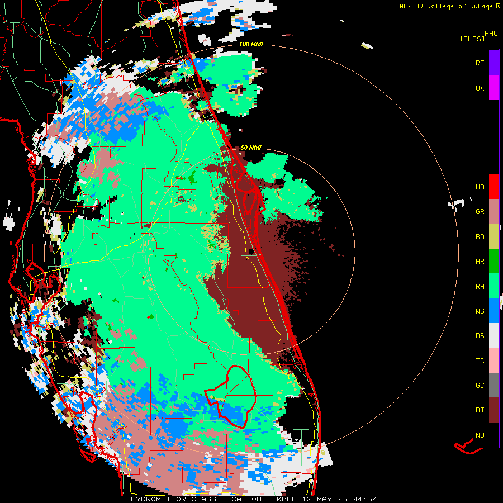The width and height of the screenshot is (503, 503).
Task: Click the HYDROMETEOR CLASSIFICATION caption text
Action: [196, 499]
